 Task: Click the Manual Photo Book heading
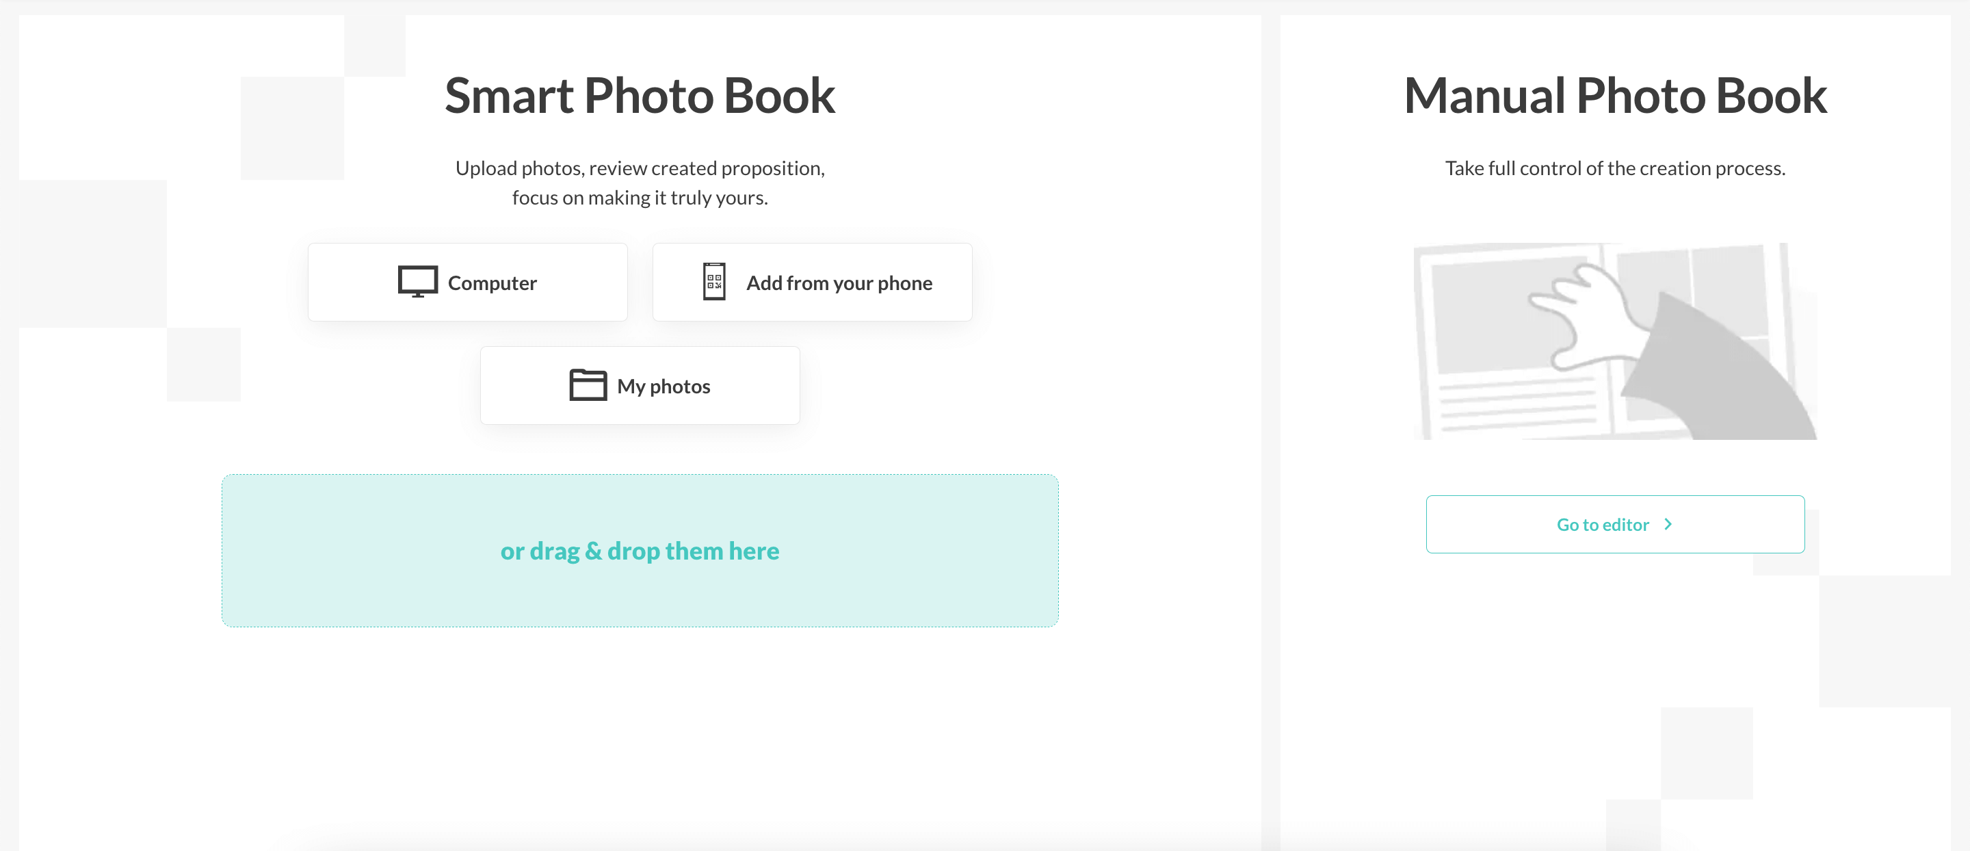point(1615,95)
